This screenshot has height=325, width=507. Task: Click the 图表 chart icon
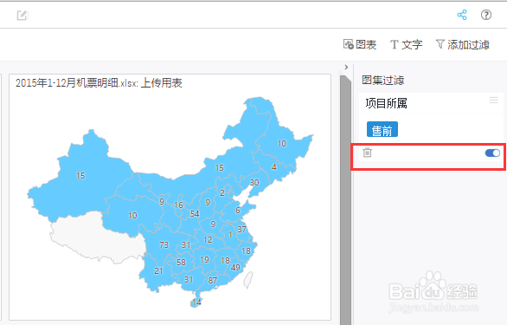point(349,44)
